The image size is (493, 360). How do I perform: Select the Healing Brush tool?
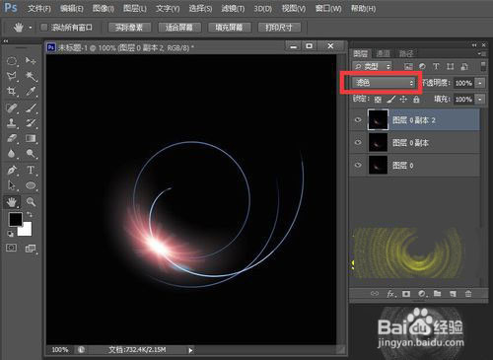click(x=12, y=108)
